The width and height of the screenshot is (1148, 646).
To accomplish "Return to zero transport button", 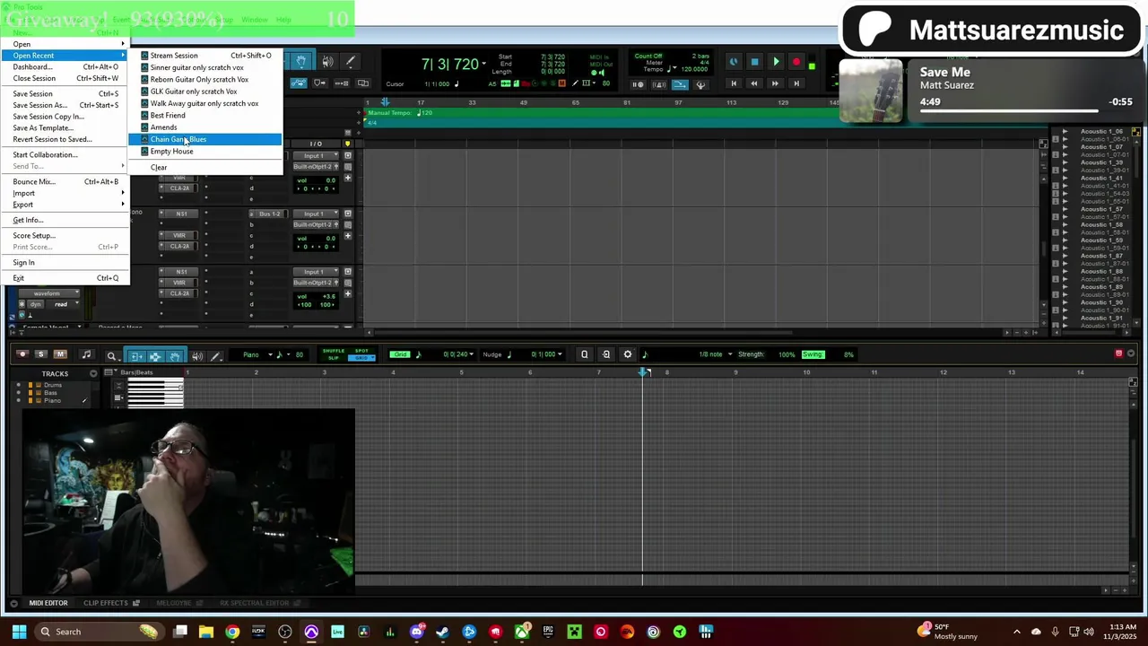I will [733, 83].
